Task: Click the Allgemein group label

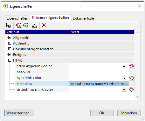Action: [21, 38]
